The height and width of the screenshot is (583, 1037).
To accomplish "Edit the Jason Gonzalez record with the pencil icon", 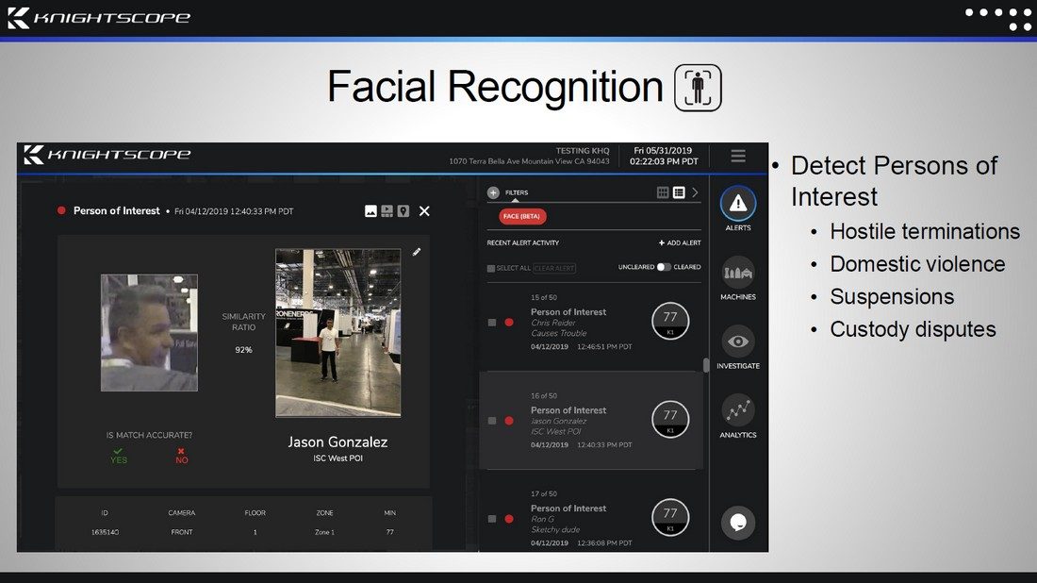I will (417, 252).
